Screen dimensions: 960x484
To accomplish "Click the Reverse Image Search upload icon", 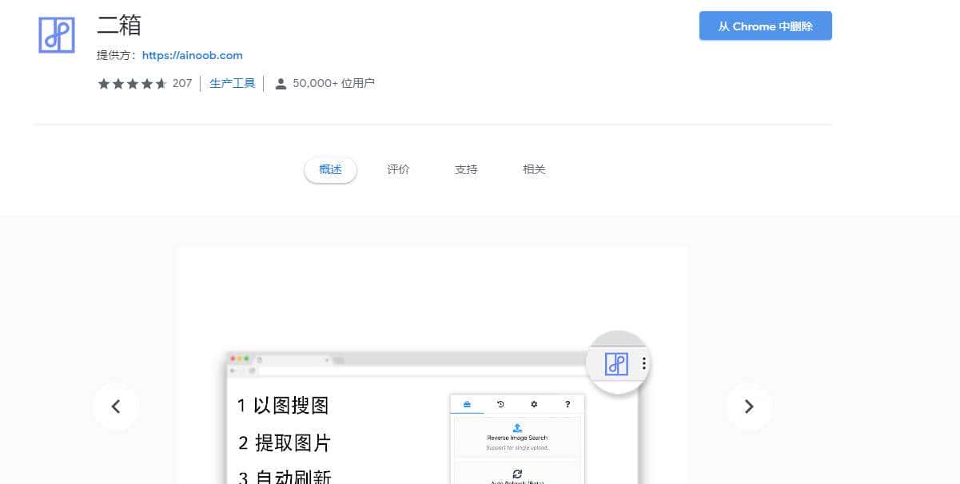I will pos(517,426).
